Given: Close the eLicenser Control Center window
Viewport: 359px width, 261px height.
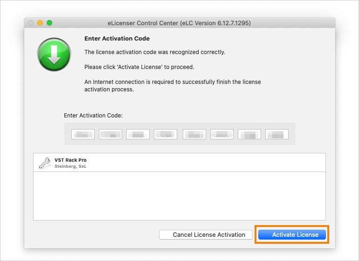Looking at the screenshot, I should 31,23.
